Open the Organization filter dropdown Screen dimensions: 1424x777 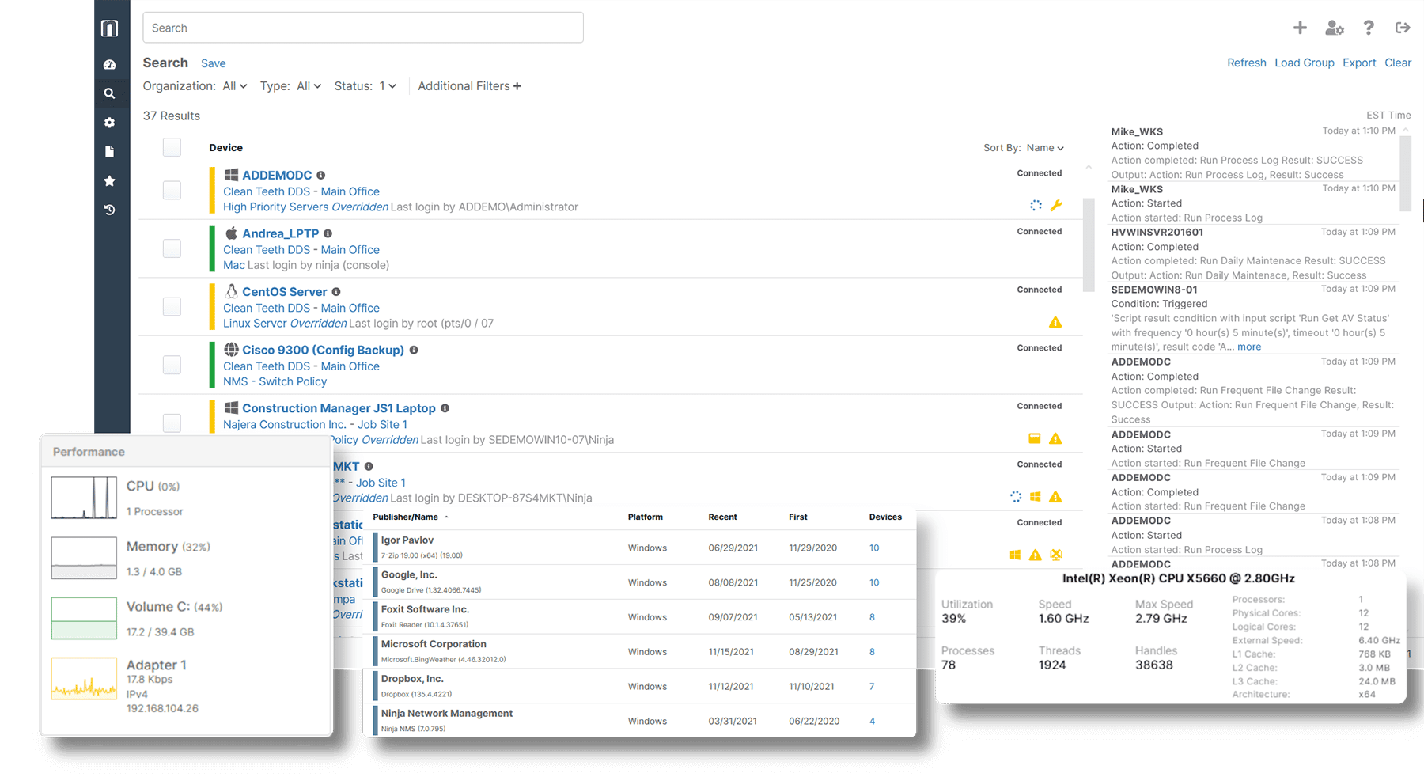234,86
